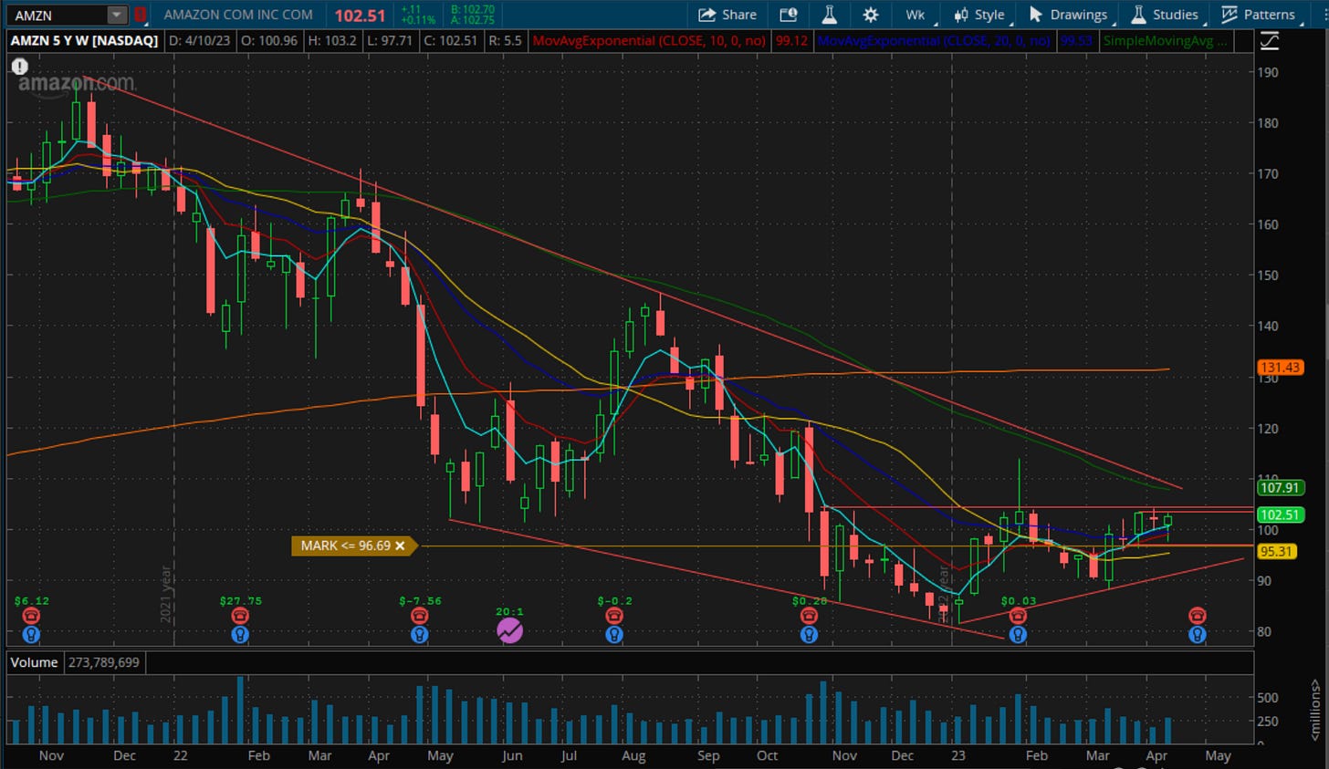Image resolution: width=1329 pixels, height=769 pixels.
Task: Click the orange 131.43 price bubble
Action: click(1280, 368)
